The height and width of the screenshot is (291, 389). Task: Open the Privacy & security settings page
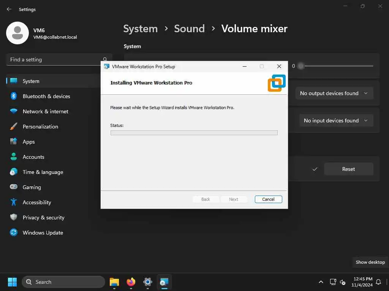coord(43,217)
